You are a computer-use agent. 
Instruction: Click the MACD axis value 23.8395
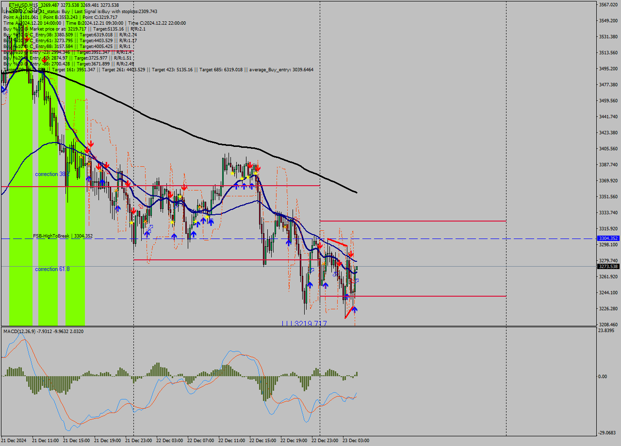click(x=607, y=331)
